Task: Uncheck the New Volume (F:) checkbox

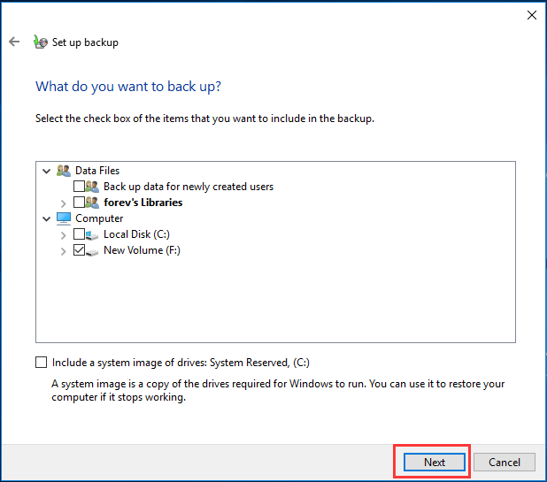Action: point(80,250)
